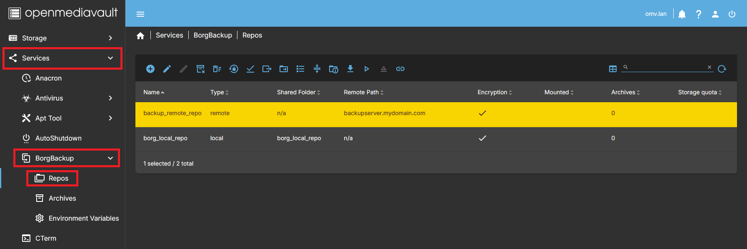Click the download arrow icon in toolbar

click(350, 69)
